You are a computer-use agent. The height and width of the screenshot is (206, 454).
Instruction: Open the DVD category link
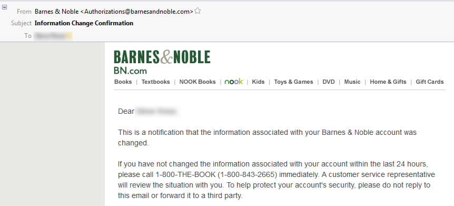(329, 82)
